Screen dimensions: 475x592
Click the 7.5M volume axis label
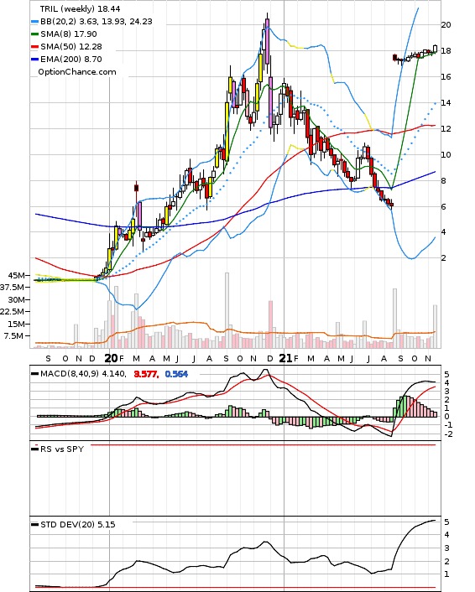click(x=13, y=335)
